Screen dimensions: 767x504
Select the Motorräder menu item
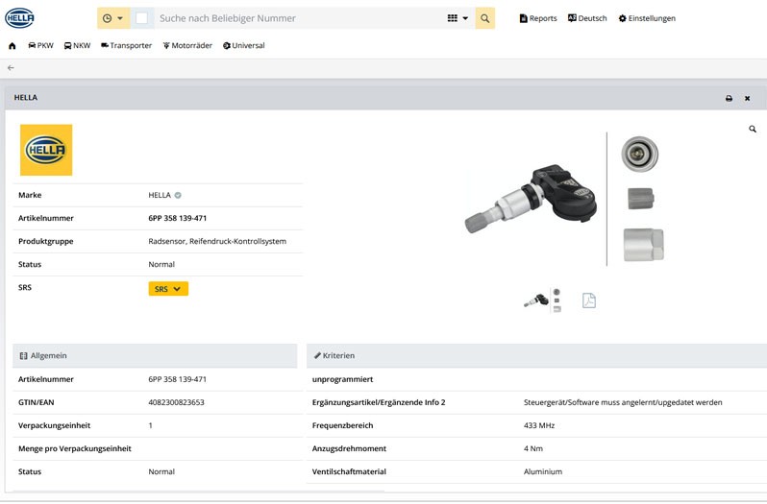pyautogui.click(x=188, y=45)
